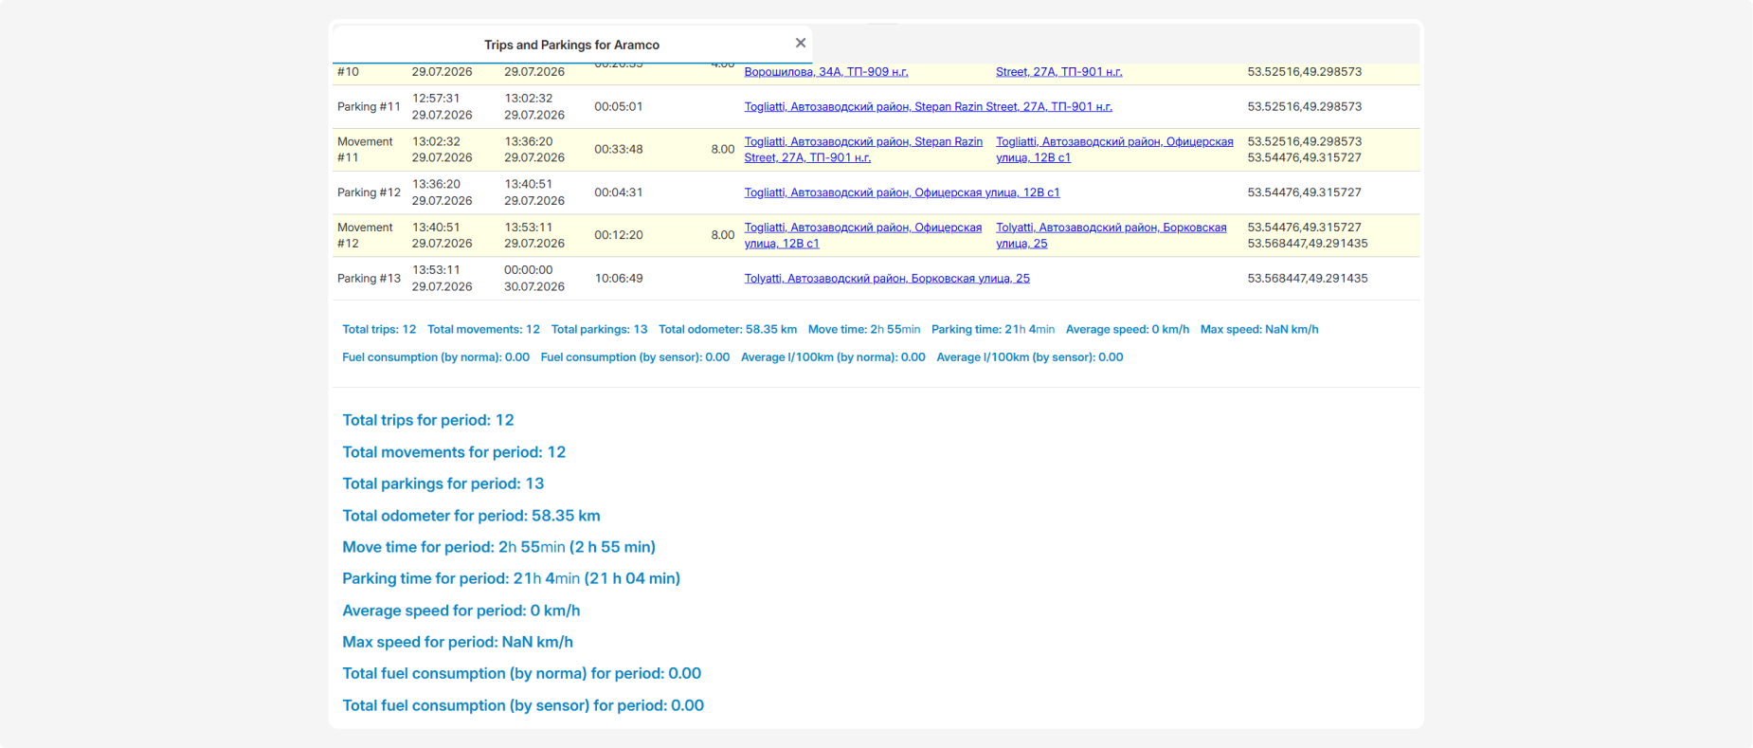Click Parking #11 start time 12:57:31
Viewport: 1753px width, 748px height.
(x=436, y=99)
